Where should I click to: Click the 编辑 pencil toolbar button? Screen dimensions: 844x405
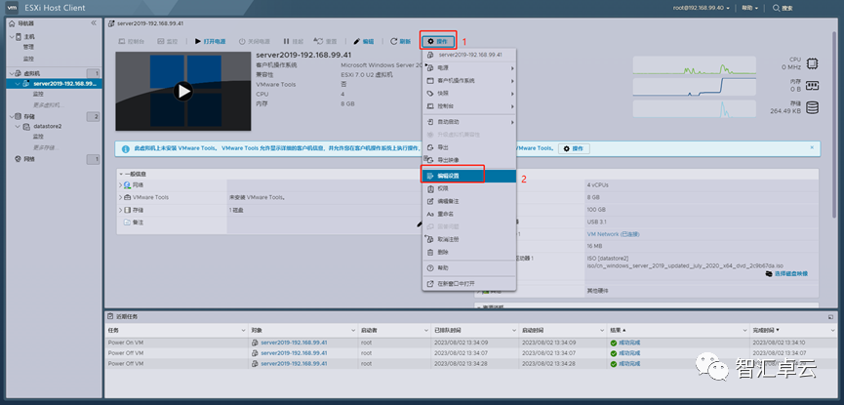[364, 41]
